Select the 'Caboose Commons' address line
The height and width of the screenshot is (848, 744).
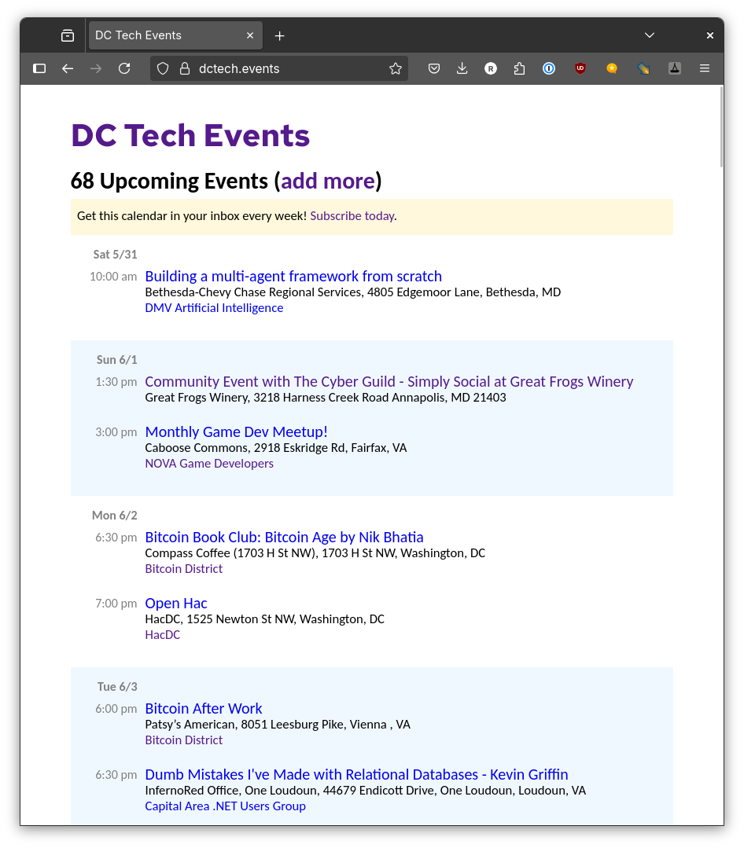click(276, 448)
